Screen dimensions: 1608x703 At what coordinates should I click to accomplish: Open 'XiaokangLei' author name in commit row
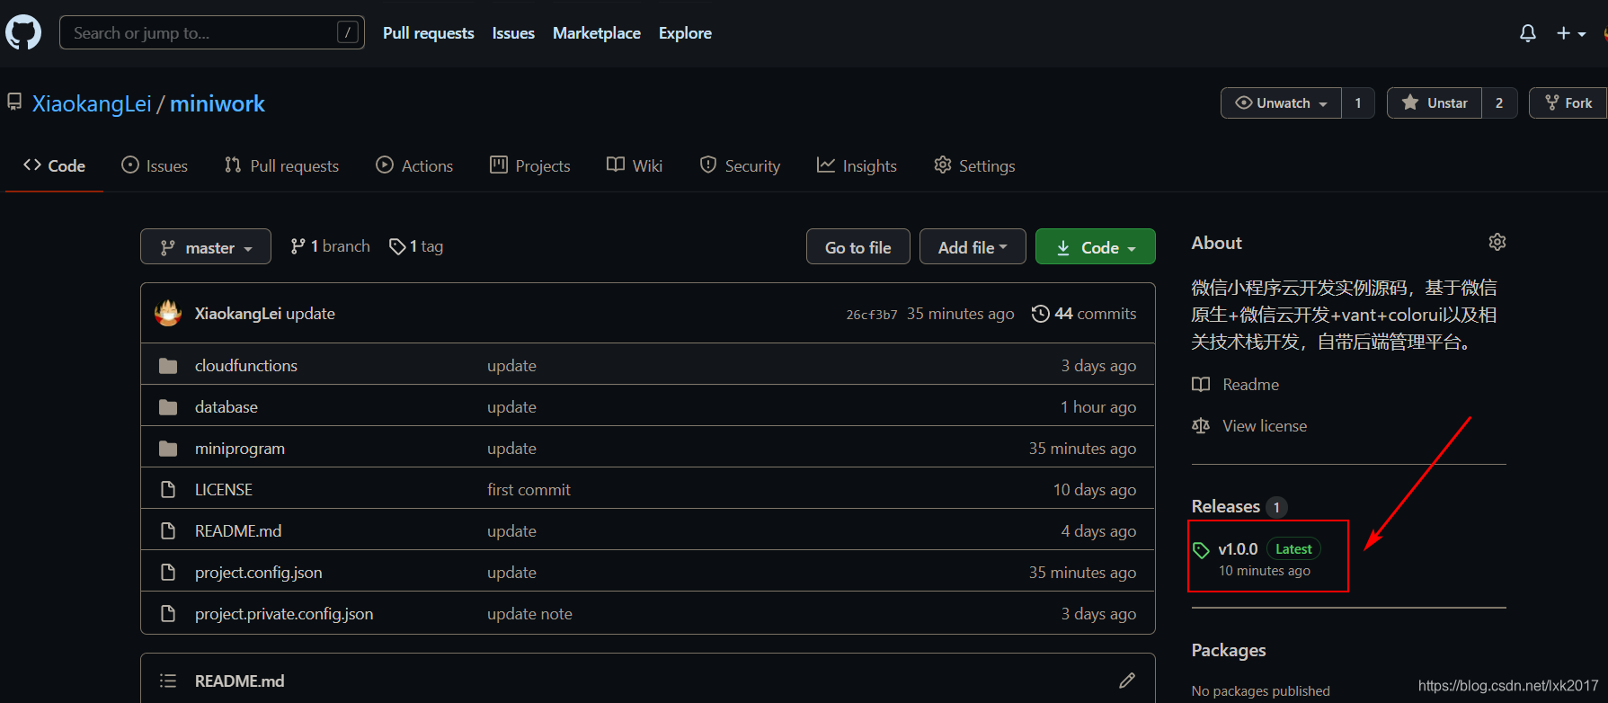click(x=238, y=314)
